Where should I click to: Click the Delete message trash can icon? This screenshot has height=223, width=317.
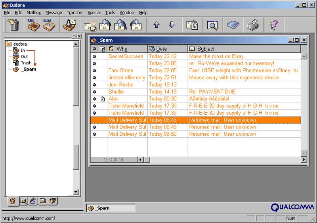point(13,25)
